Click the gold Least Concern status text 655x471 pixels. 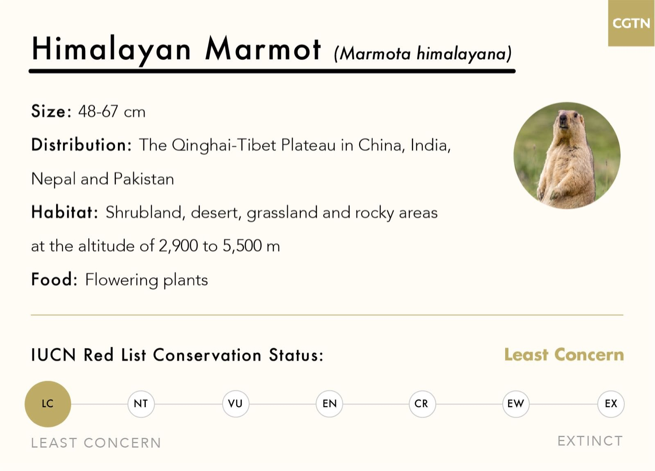coord(564,355)
